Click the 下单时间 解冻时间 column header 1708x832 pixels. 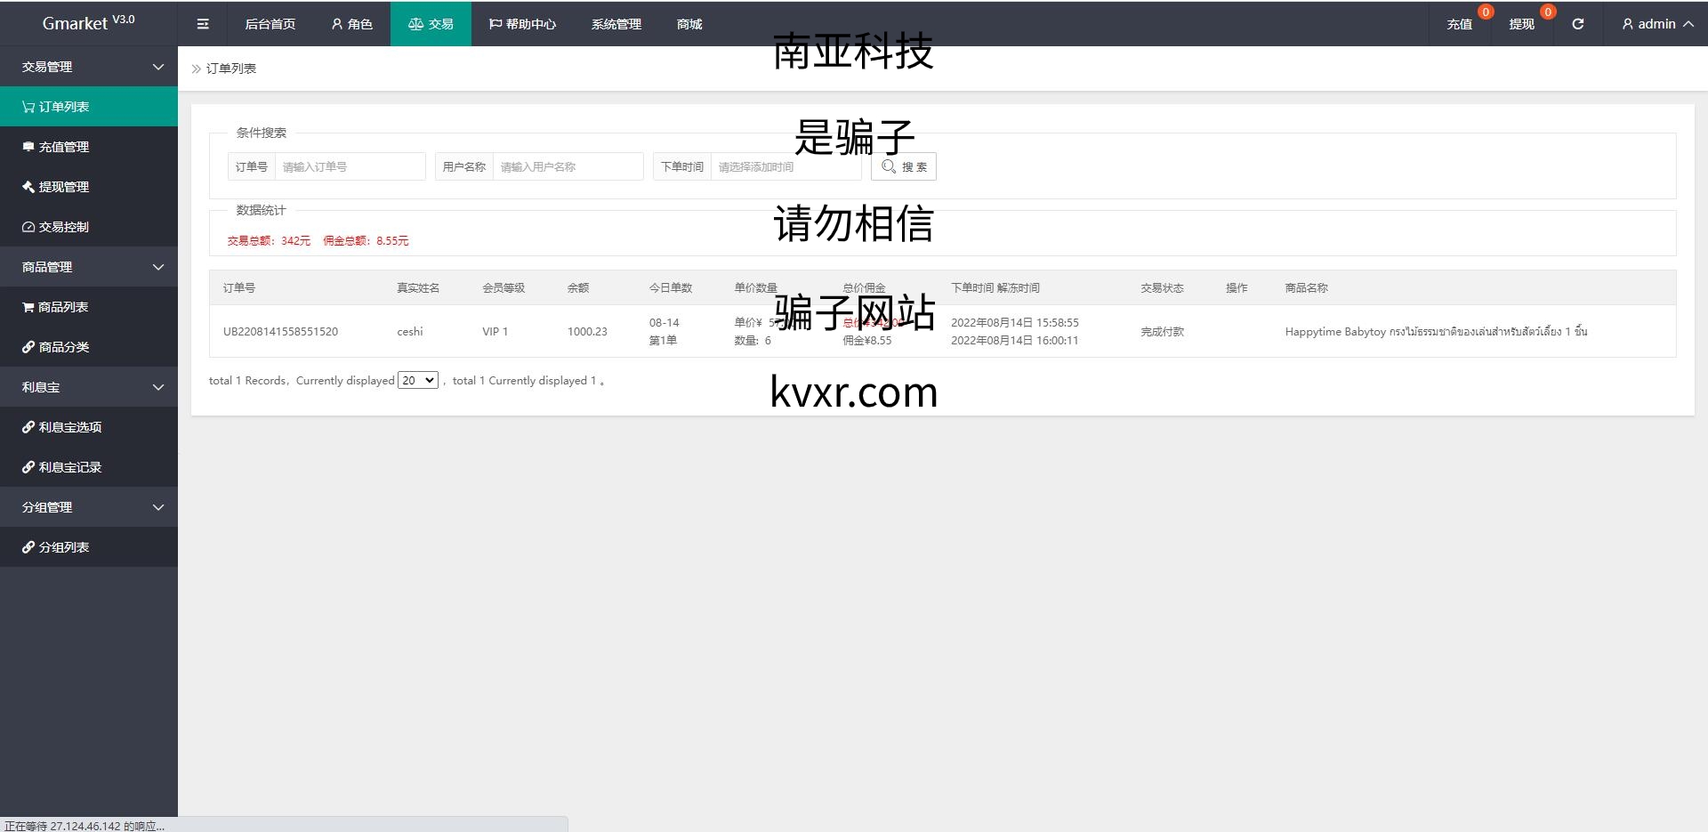995,287
